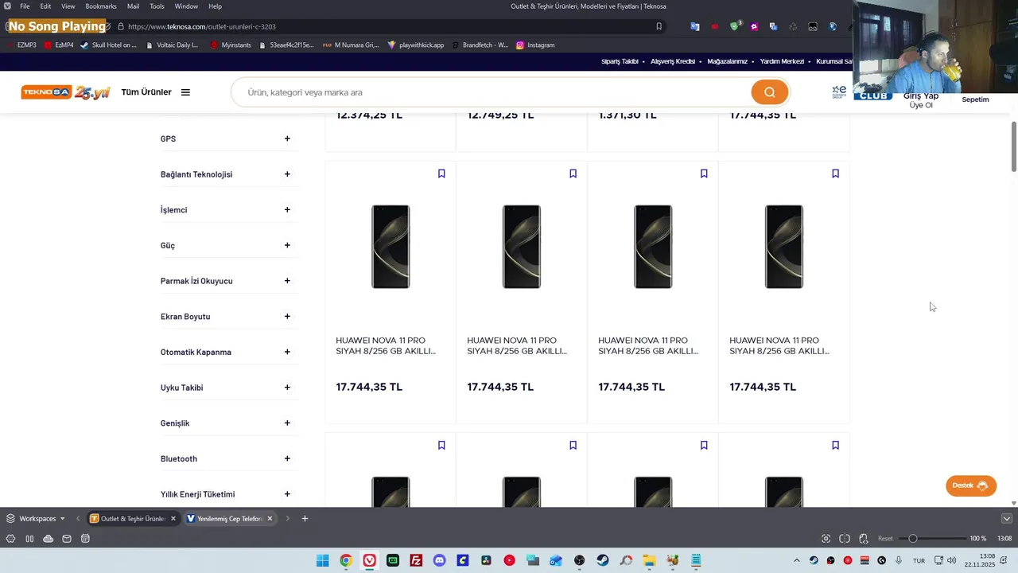Expand the Otomatik Kapanma filter

[287, 352]
